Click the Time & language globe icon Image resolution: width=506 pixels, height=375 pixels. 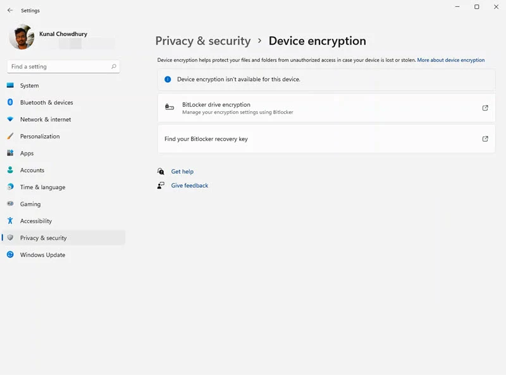10,187
